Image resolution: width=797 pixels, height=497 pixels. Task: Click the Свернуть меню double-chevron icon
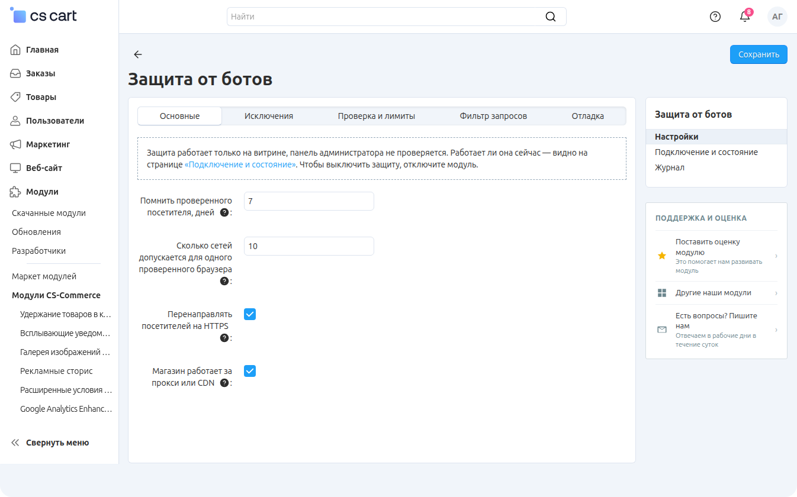[15, 443]
